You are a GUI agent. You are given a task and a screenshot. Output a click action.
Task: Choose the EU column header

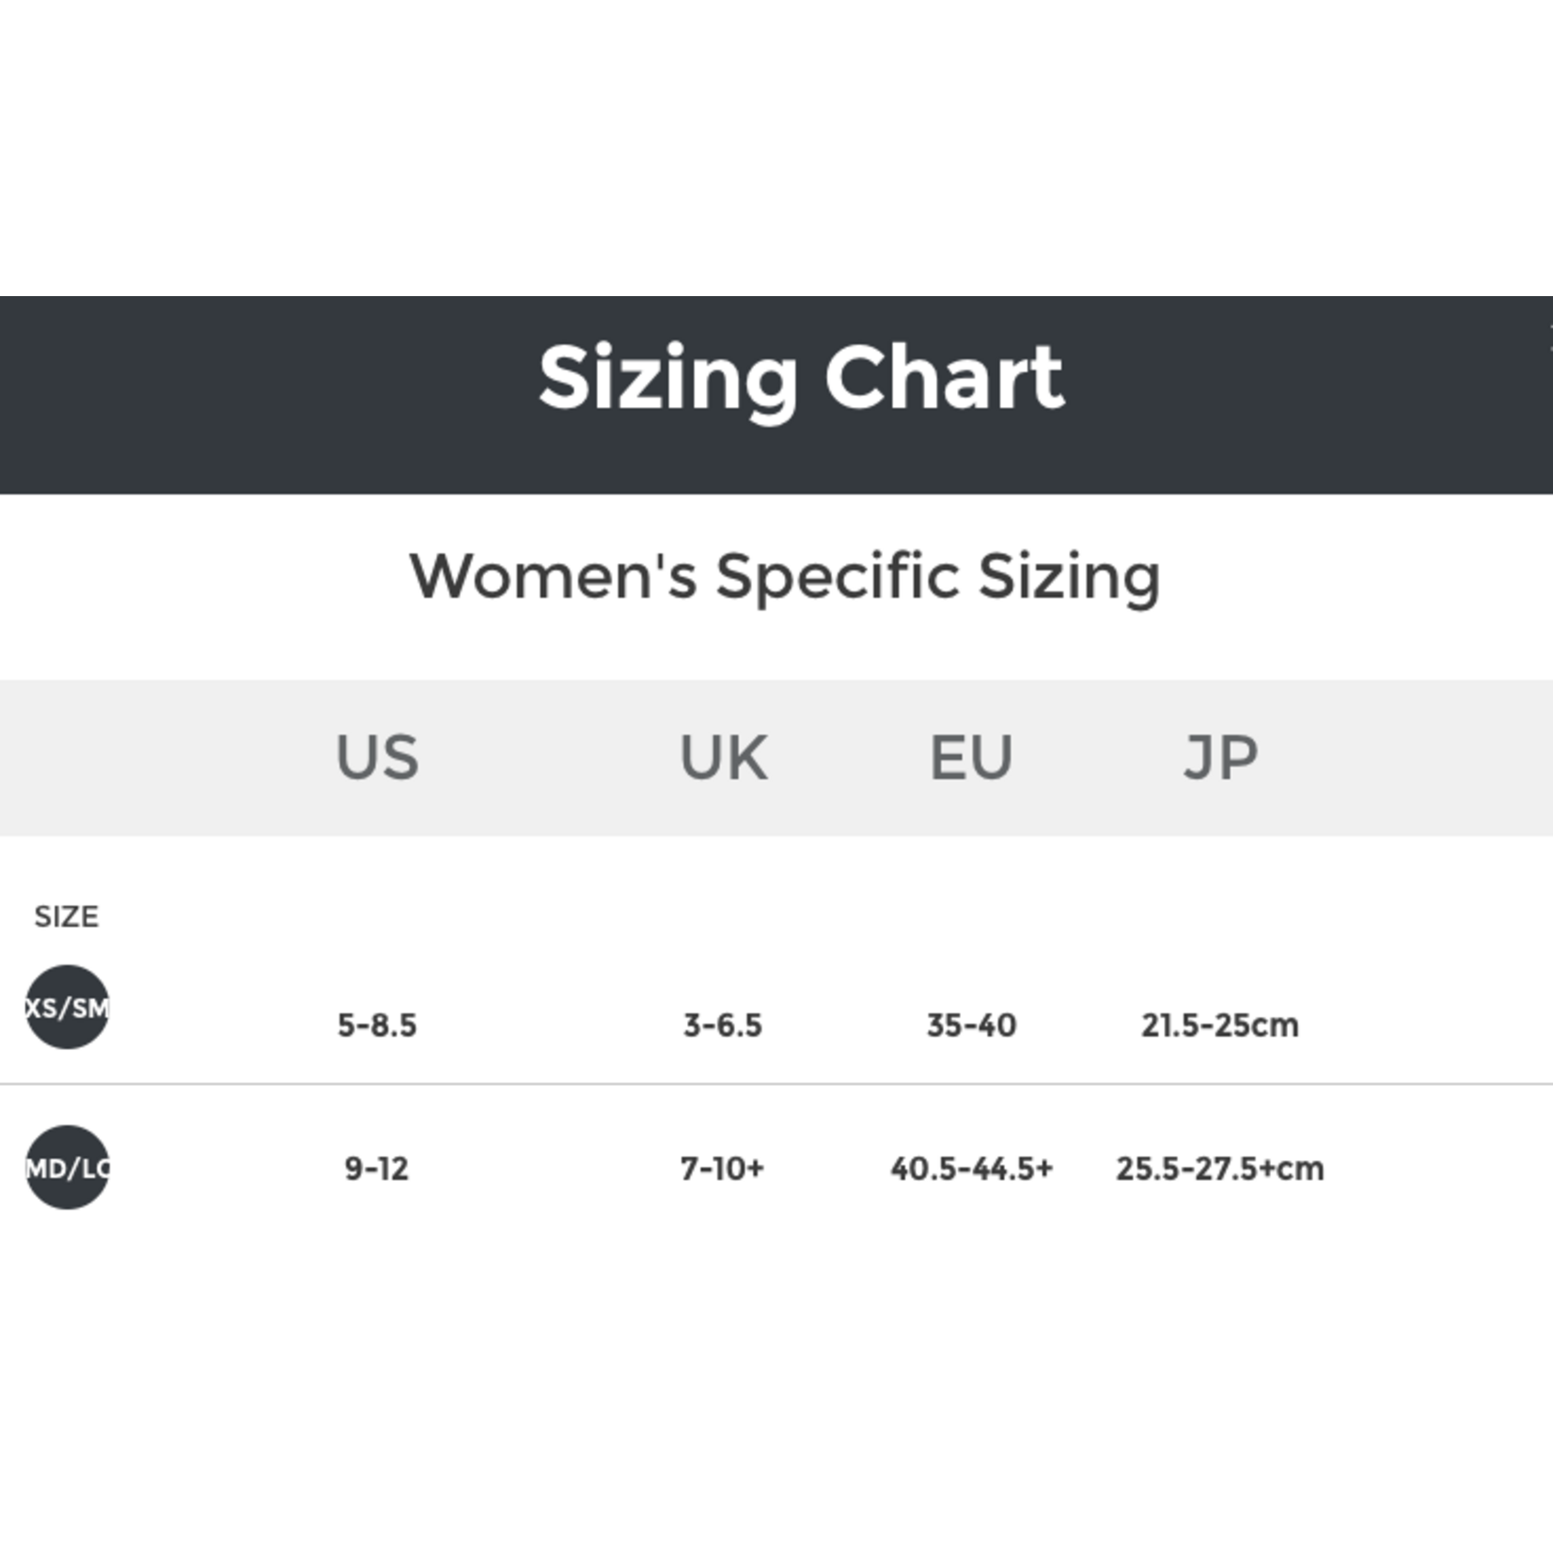(971, 758)
